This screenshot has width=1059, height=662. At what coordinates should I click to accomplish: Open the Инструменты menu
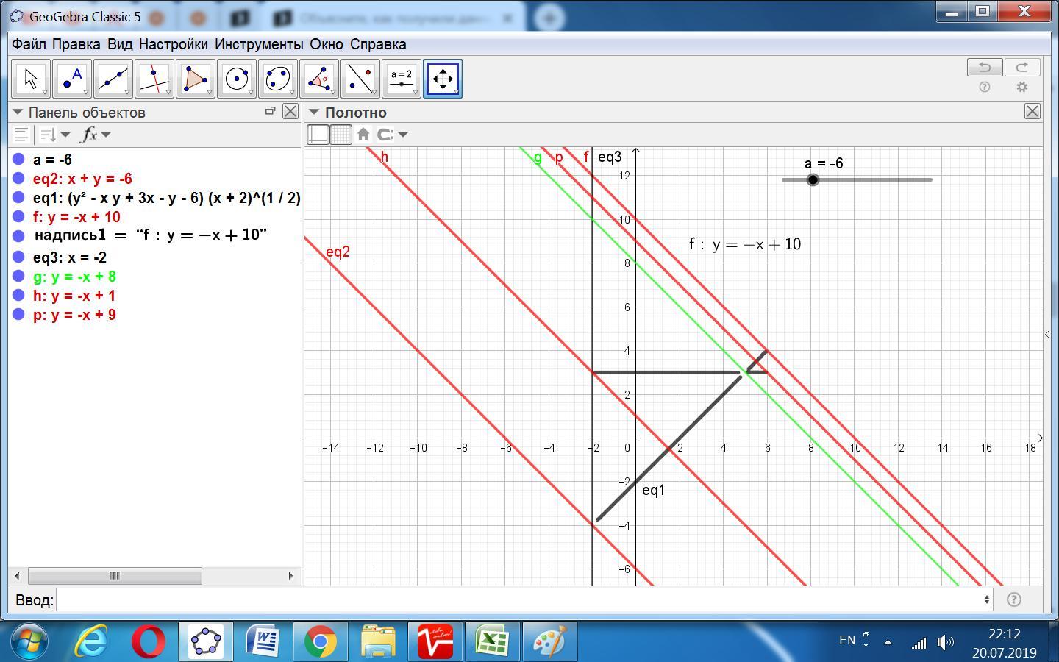pyautogui.click(x=259, y=44)
